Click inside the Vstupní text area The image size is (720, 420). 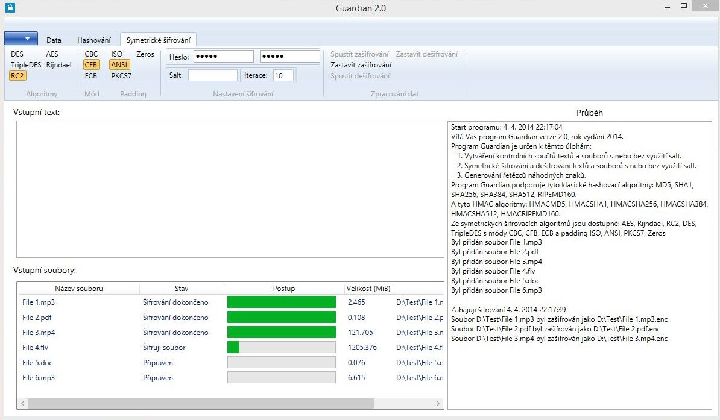click(230, 189)
